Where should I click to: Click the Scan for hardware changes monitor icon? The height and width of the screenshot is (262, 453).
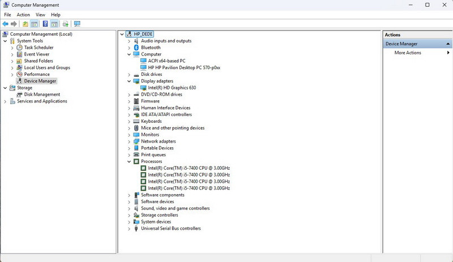click(77, 24)
